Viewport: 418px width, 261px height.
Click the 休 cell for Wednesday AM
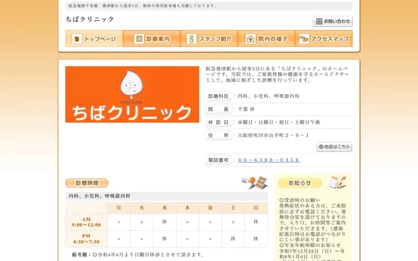[x=165, y=222]
